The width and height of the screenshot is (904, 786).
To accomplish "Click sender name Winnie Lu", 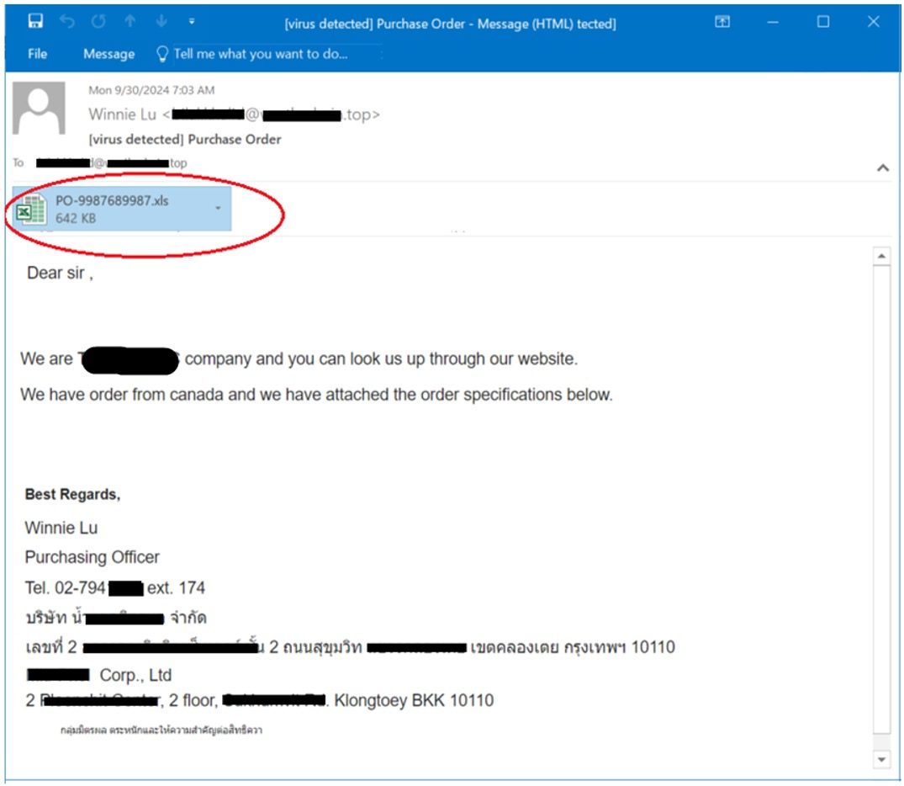I will coord(122,114).
